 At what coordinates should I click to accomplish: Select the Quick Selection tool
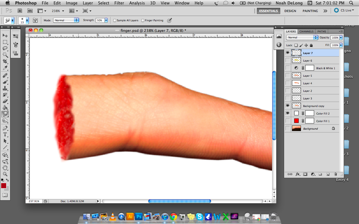(5, 55)
